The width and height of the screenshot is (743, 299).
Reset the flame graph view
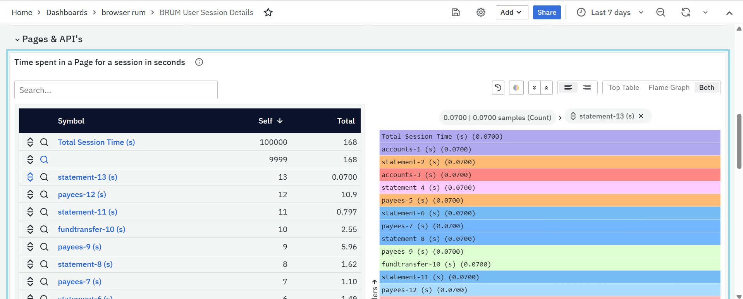point(498,88)
